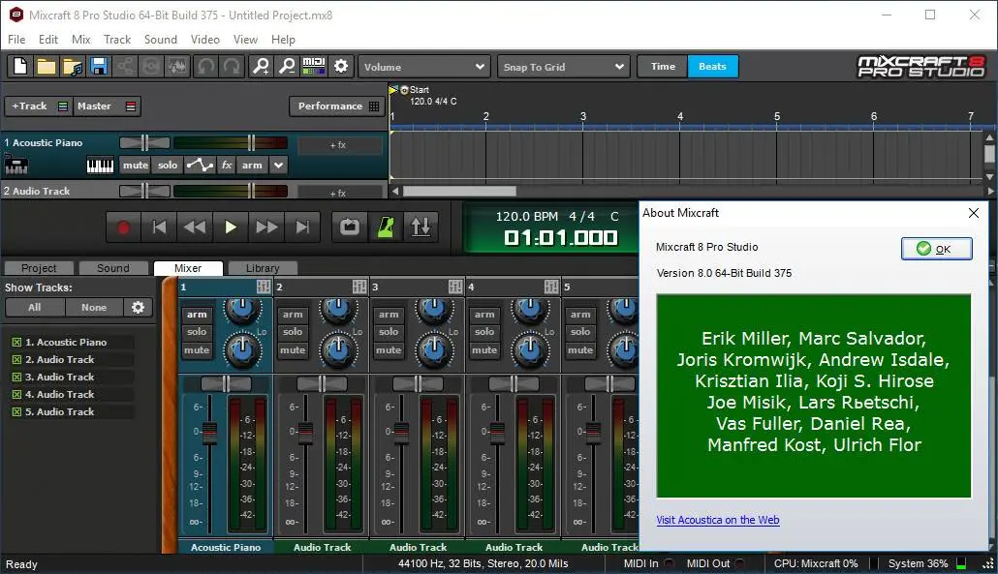998x574 pixels.
Task: Open the Volume automation dropdown
Action: tap(423, 67)
